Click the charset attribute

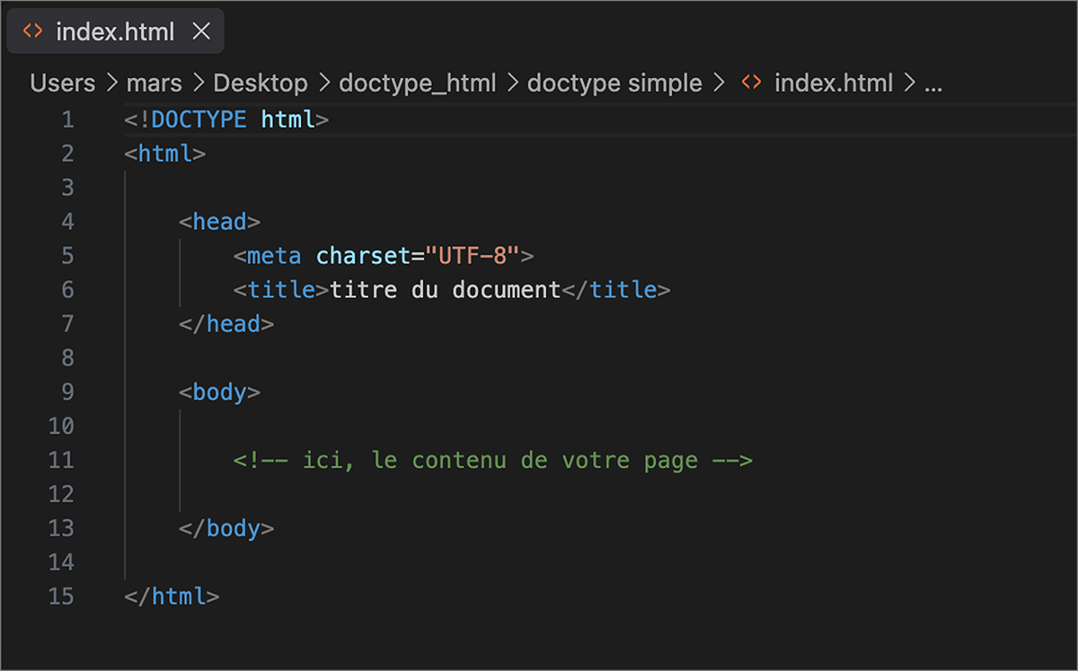(364, 256)
